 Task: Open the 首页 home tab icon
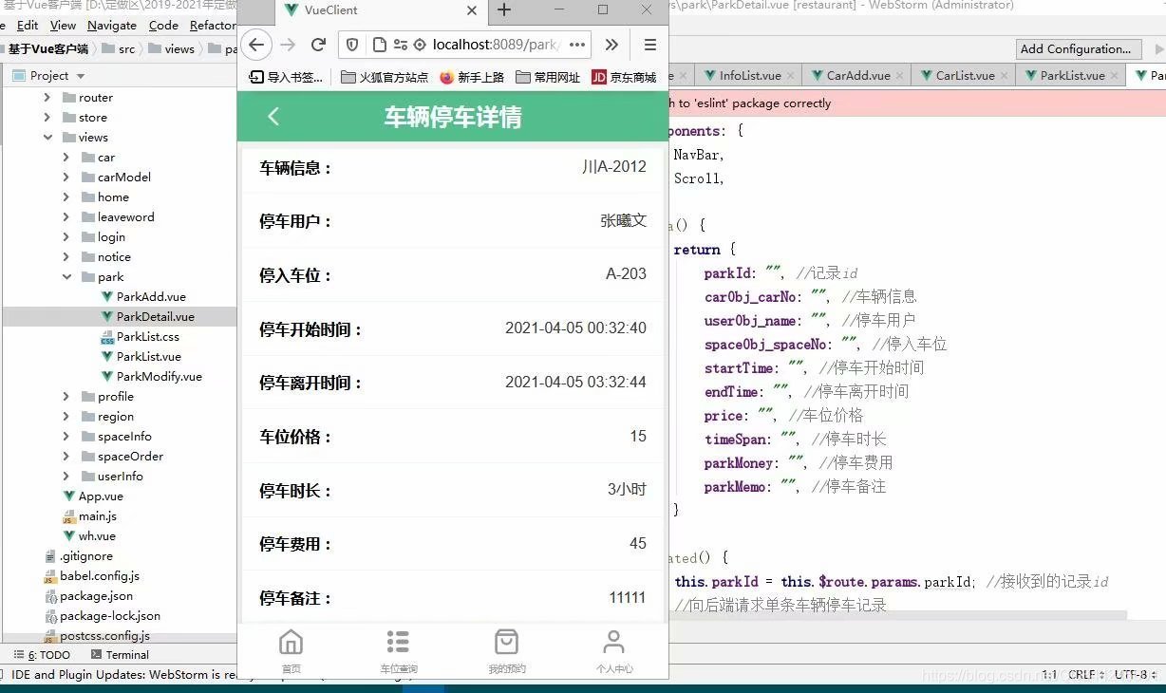(x=291, y=643)
